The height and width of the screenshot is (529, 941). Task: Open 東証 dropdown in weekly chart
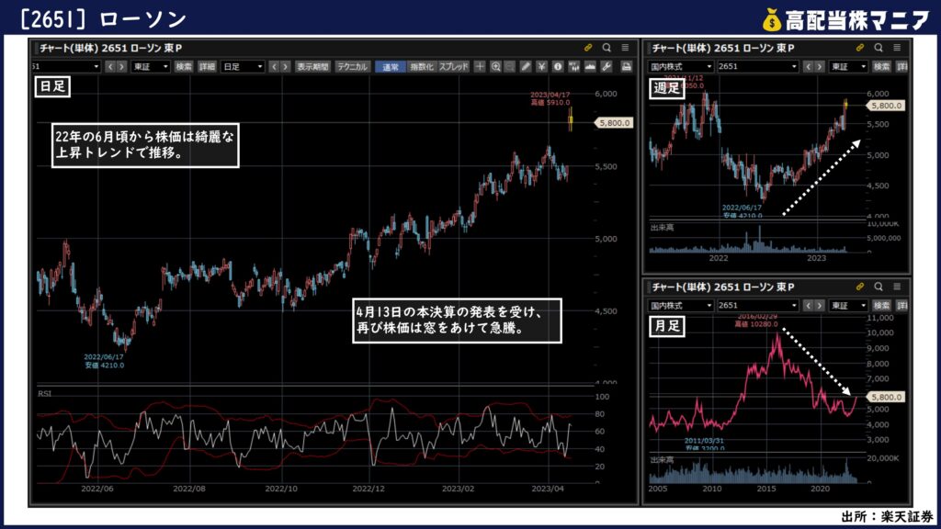pyautogui.click(x=847, y=66)
